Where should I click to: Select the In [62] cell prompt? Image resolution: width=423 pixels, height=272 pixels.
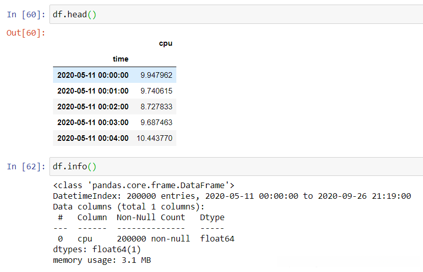tap(26, 166)
